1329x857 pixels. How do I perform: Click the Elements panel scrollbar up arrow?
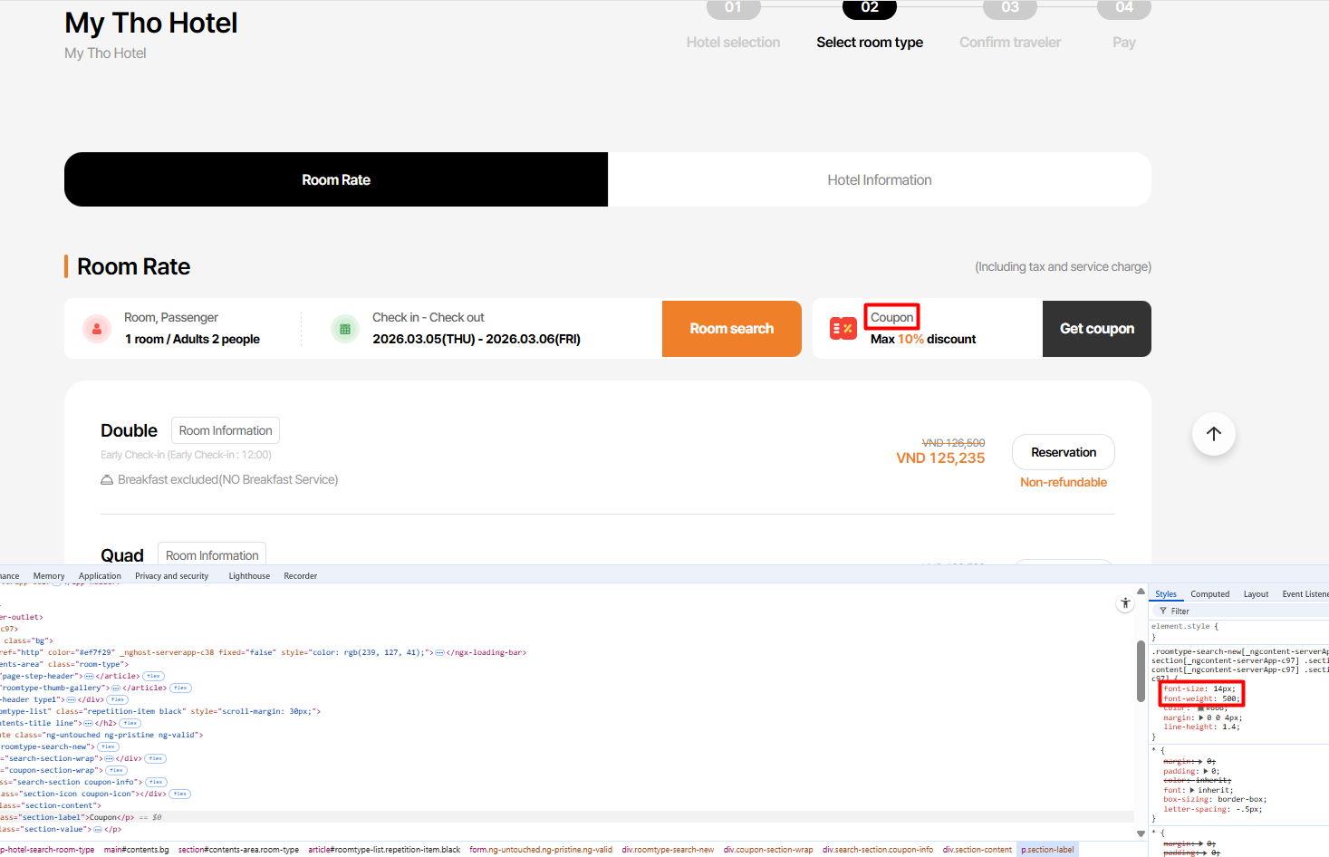point(1141,591)
